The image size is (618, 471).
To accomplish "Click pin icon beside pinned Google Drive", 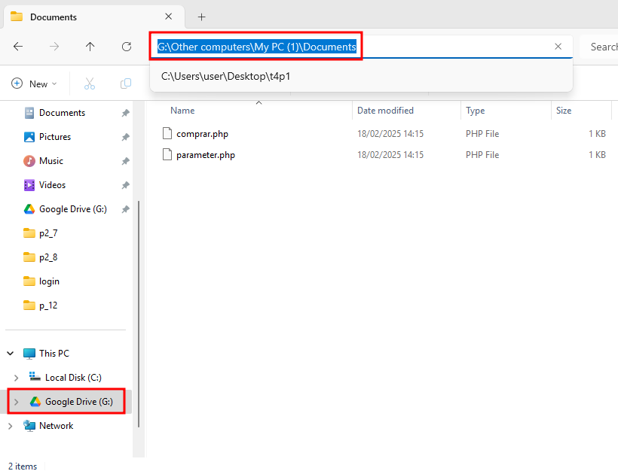I will pyautogui.click(x=125, y=209).
